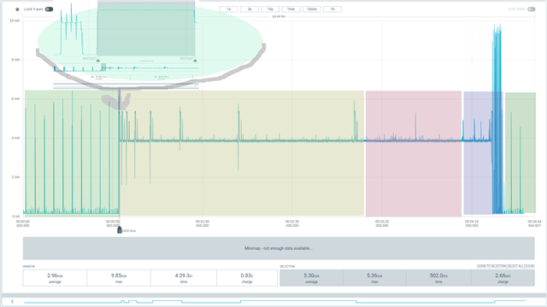Screen dimensions: 547x307
Task: Click the window max 9.85 mA box
Action: tap(119, 278)
